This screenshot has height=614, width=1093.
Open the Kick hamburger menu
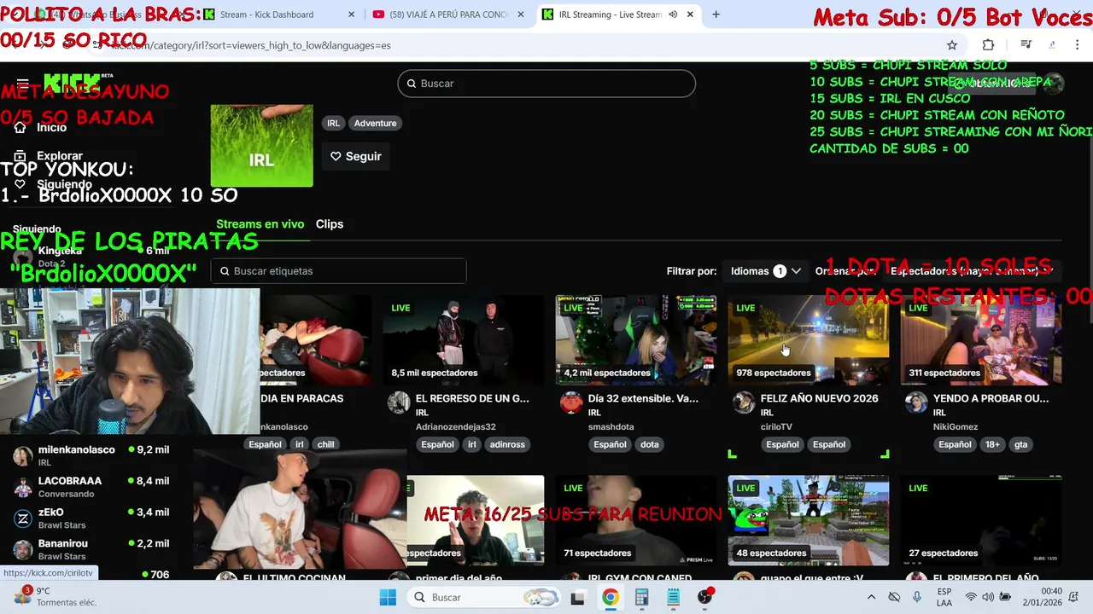pyautogui.click(x=22, y=84)
